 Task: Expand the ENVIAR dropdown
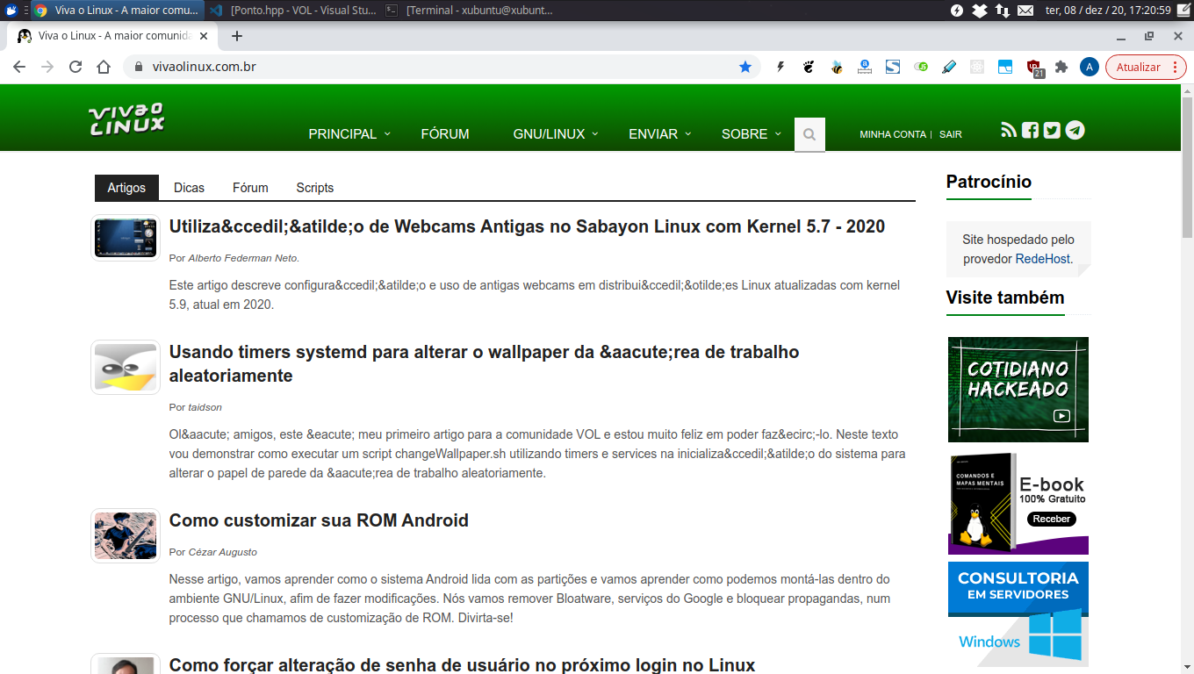tap(659, 134)
